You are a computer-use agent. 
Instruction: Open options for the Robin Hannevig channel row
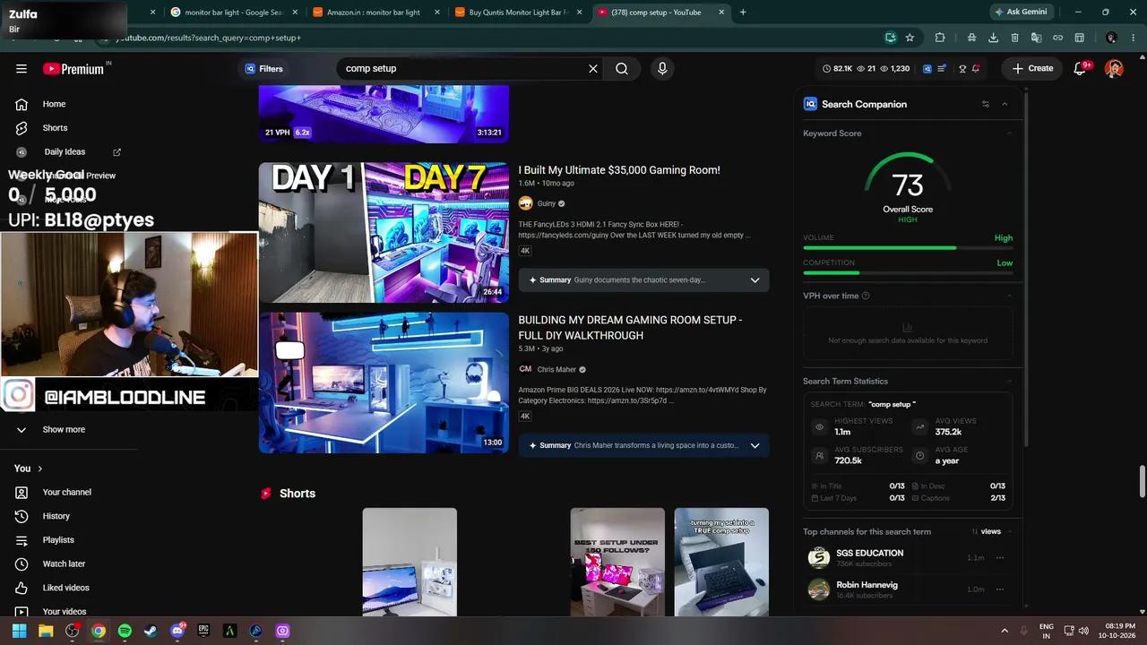point(1000,589)
